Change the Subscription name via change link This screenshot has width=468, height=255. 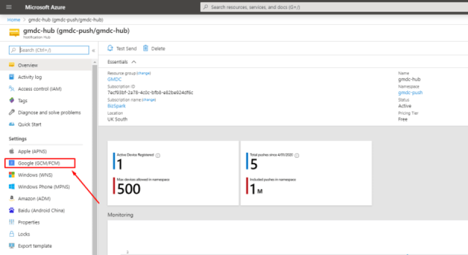[149, 99]
